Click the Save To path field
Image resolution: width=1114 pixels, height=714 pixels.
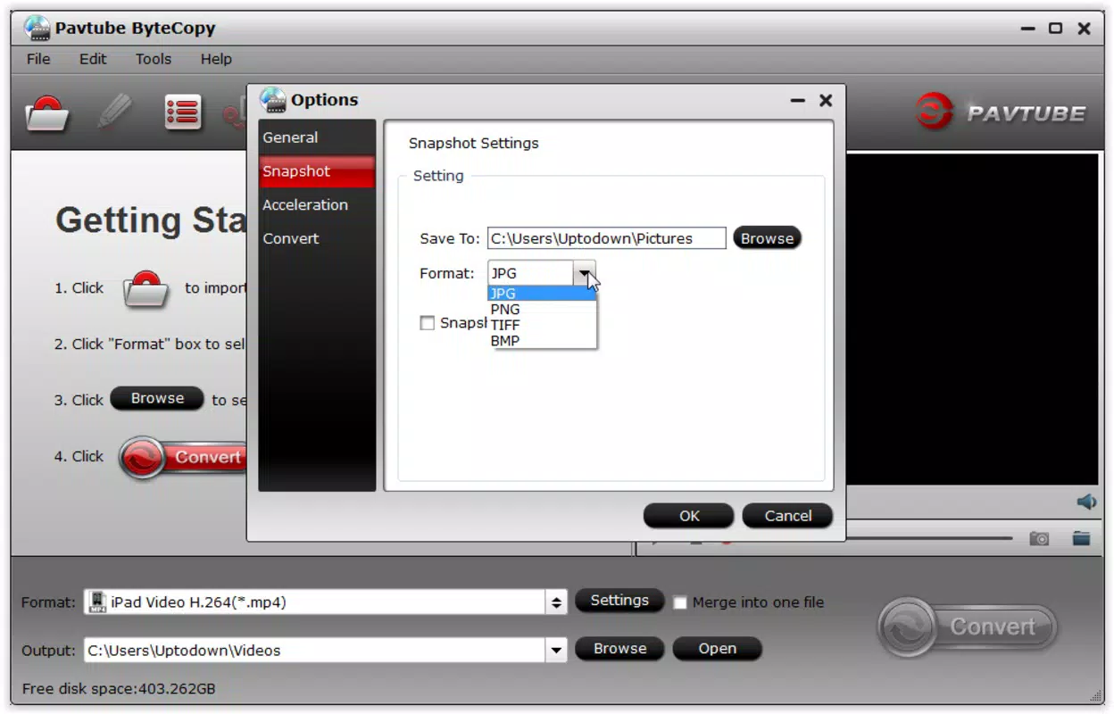[607, 238]
